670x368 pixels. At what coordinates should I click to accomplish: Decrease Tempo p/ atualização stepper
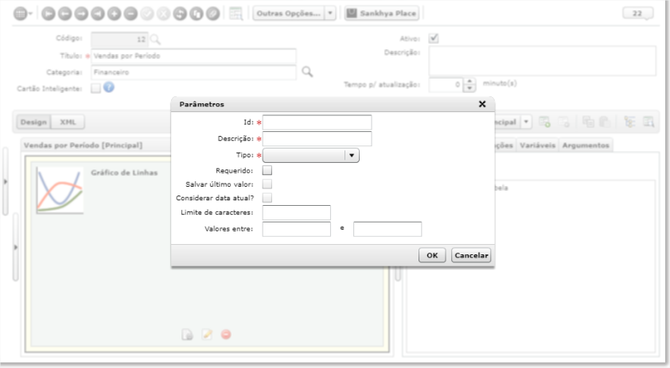click(469, 88)
